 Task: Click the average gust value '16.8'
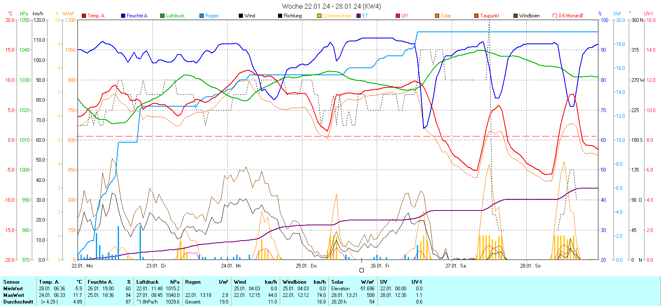321,302
